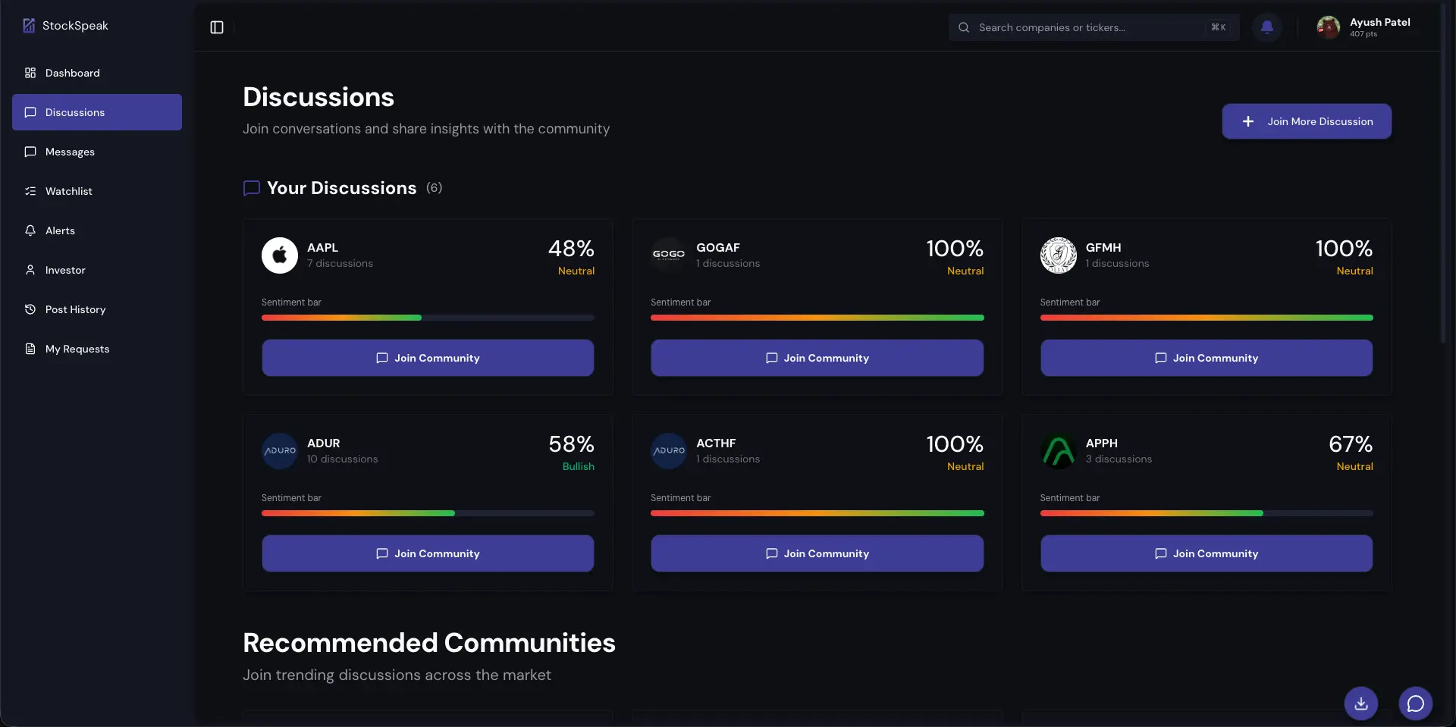Click the ADURO logo on ACTHF card

669,451
